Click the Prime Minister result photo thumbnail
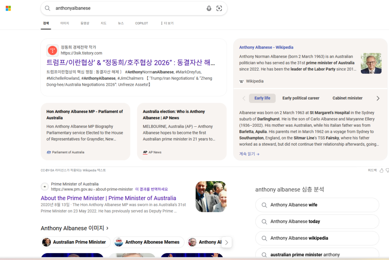 [x=211, y=197]
